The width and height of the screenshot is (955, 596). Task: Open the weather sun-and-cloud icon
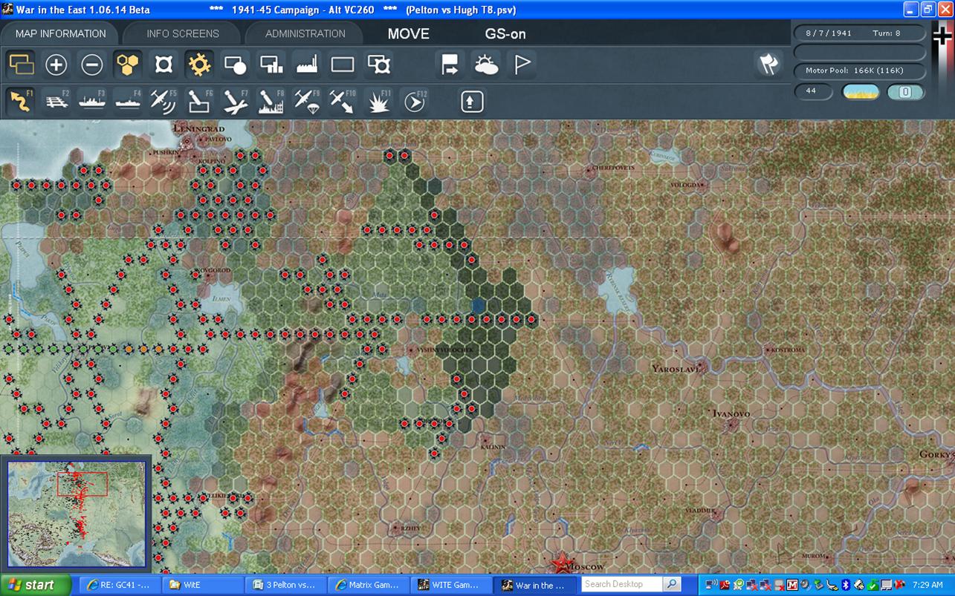tap(486, 65)
